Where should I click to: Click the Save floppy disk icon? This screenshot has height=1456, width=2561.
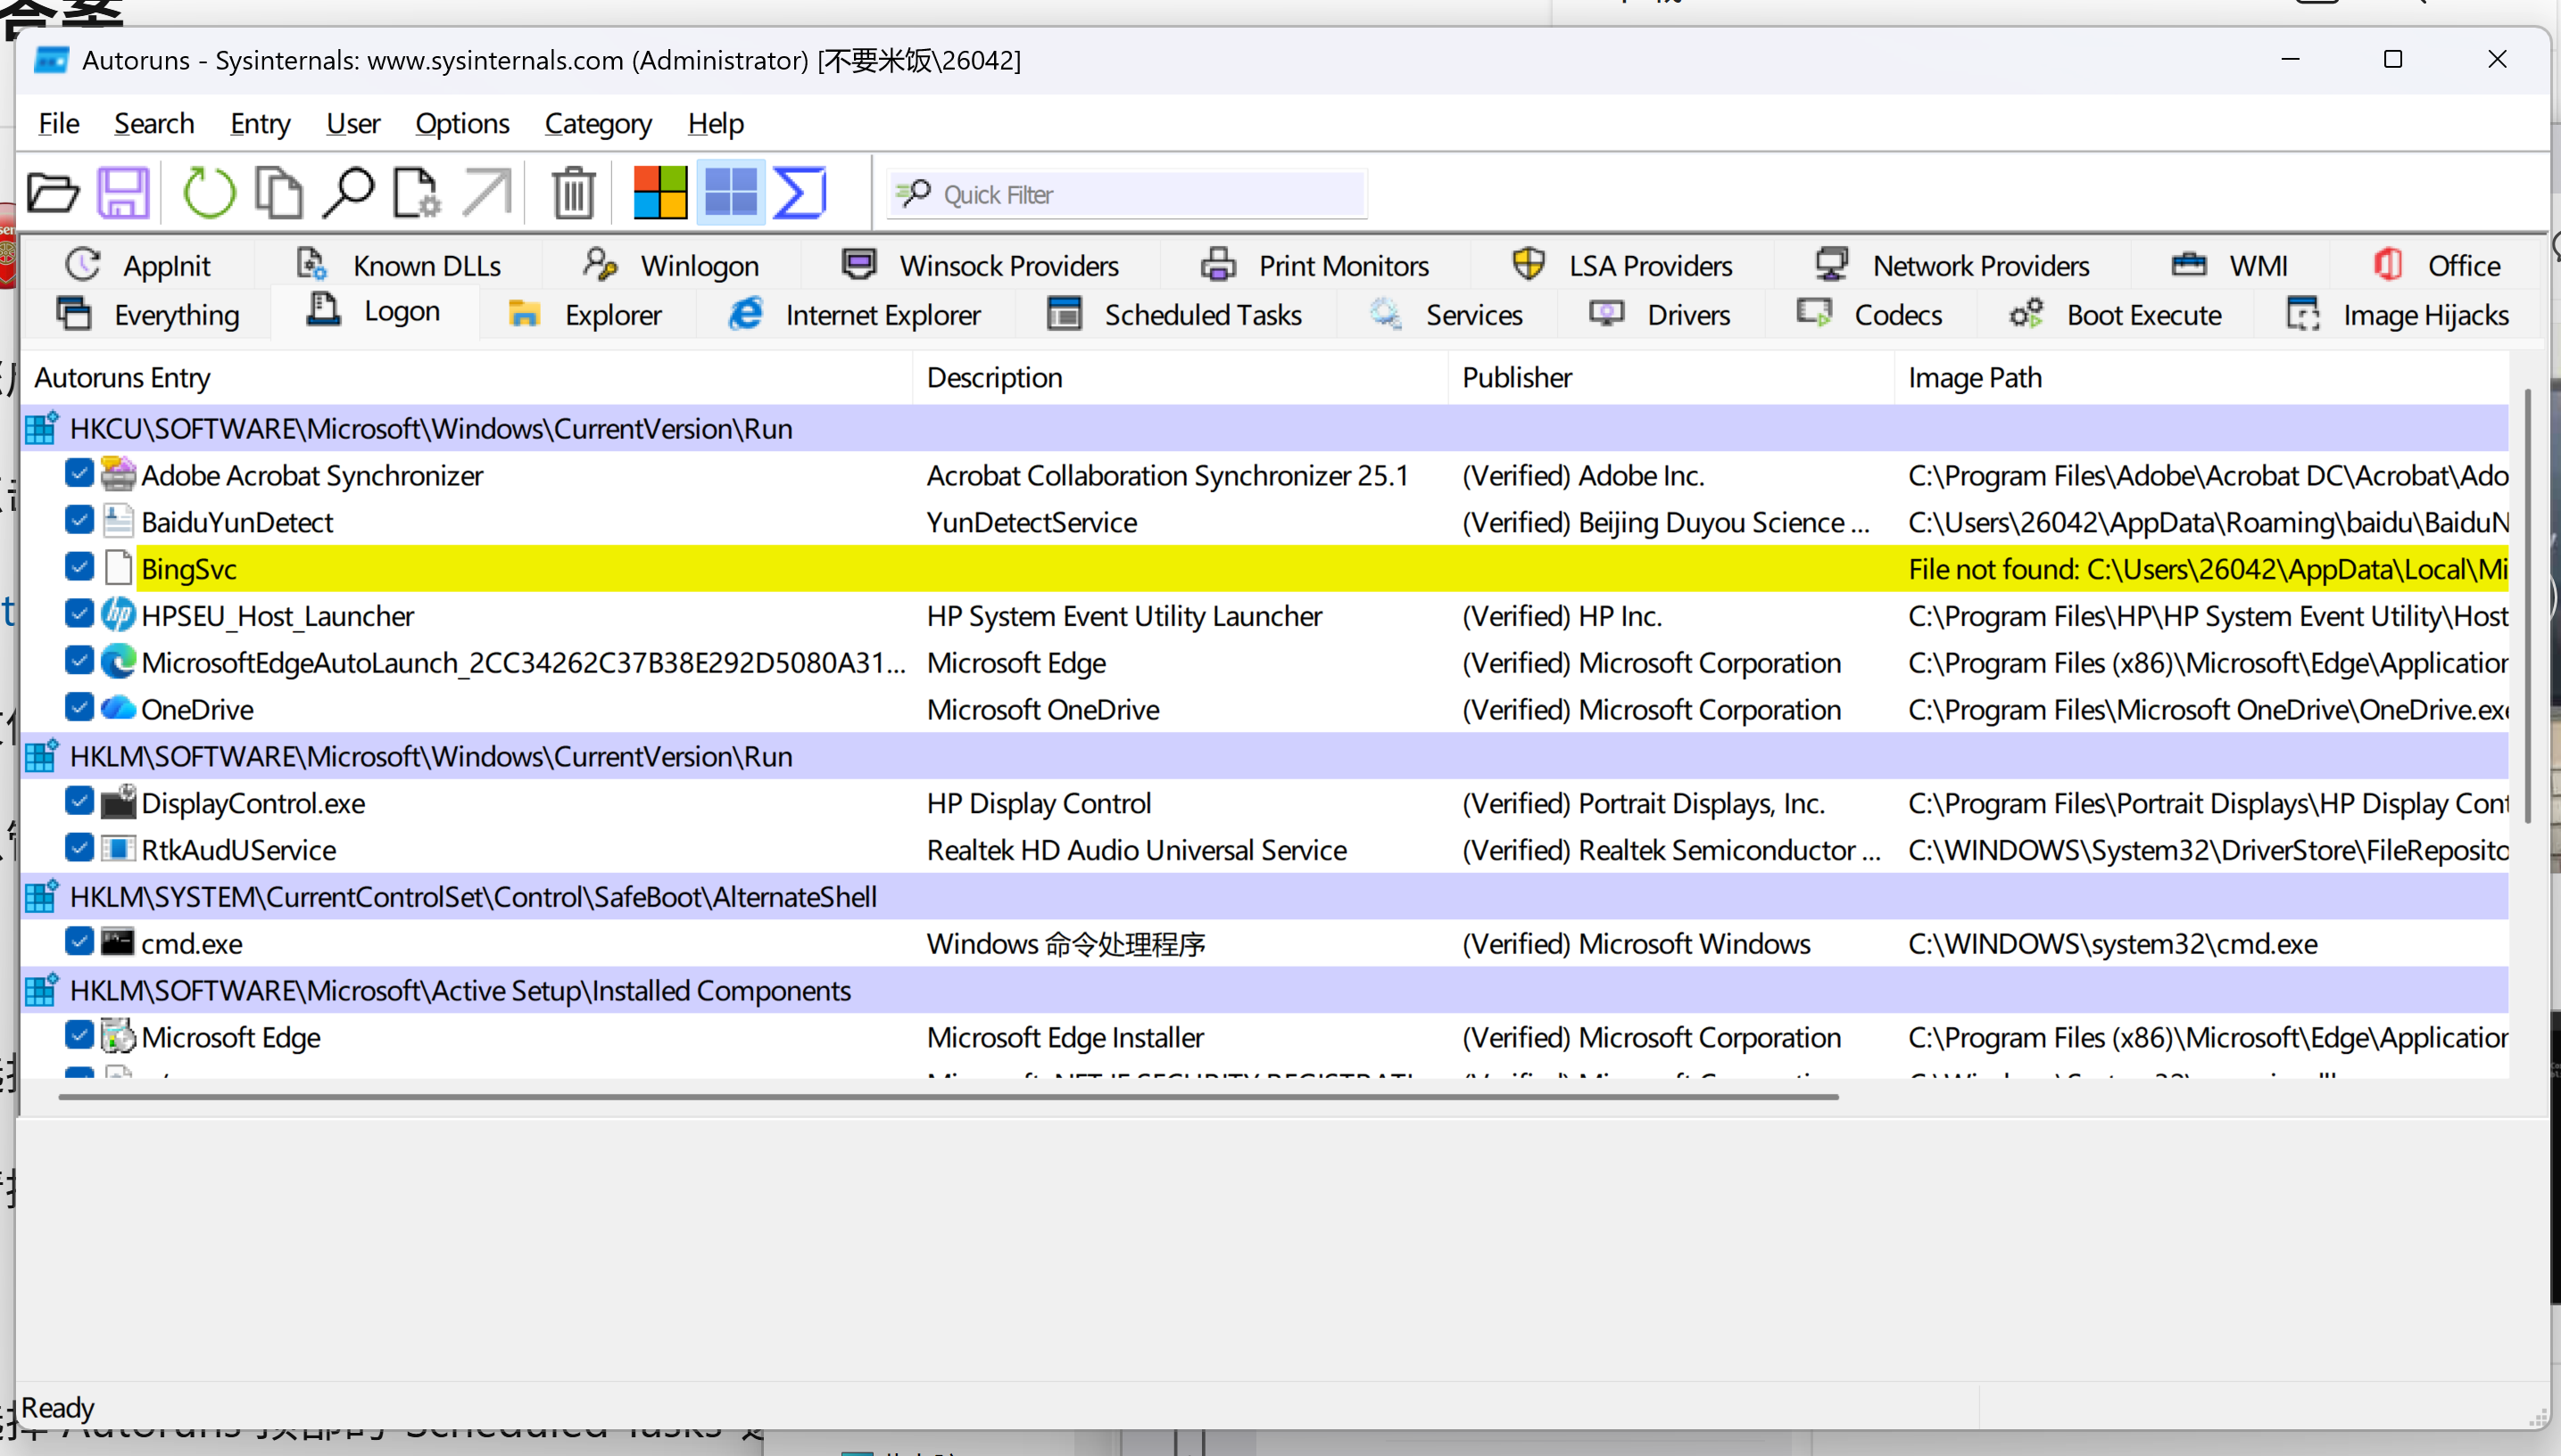(x=123, y=193)
